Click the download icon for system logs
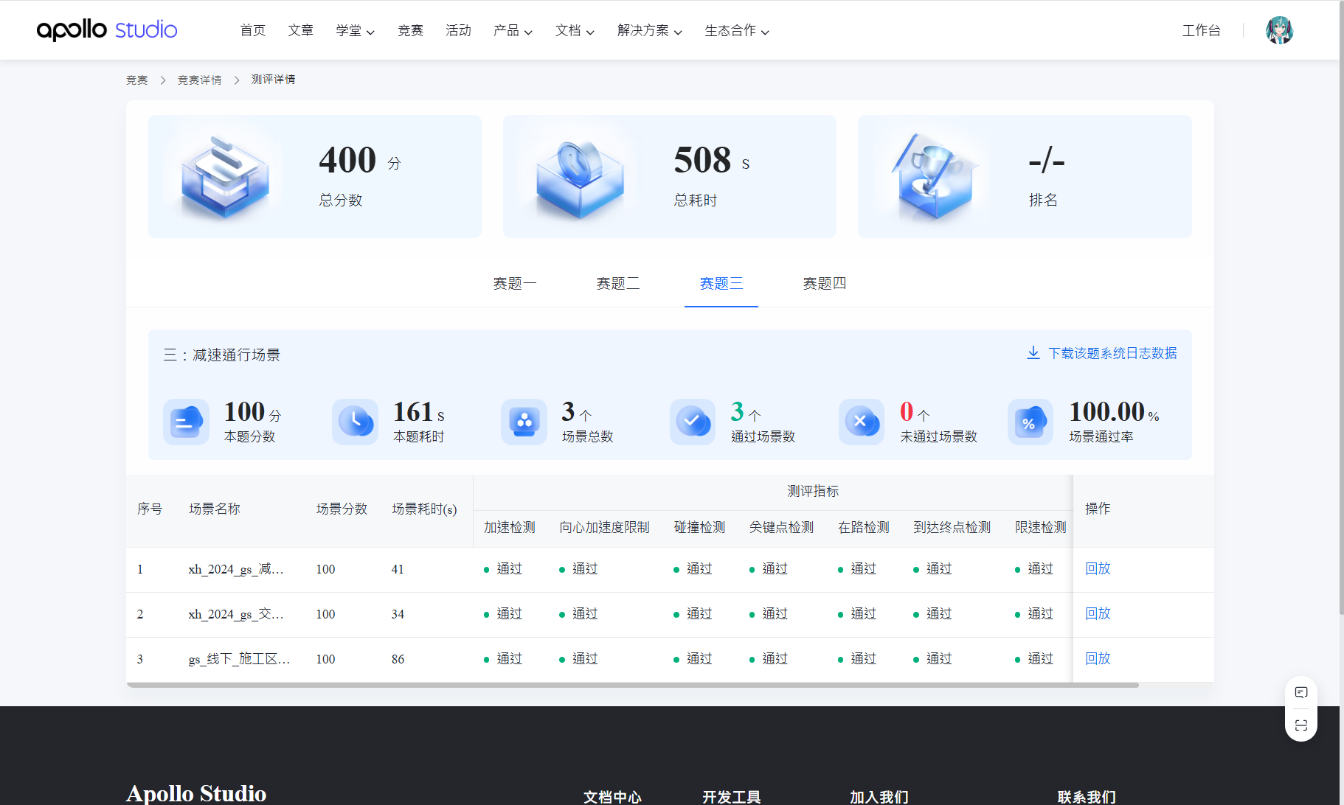Viewport: 1344px width, 805px height. 1033,353
